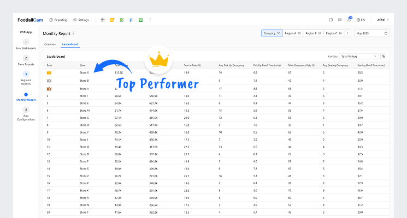Switch to the Overview tab
This screenshot has width=407, height=218.
(x=50, y=44)
